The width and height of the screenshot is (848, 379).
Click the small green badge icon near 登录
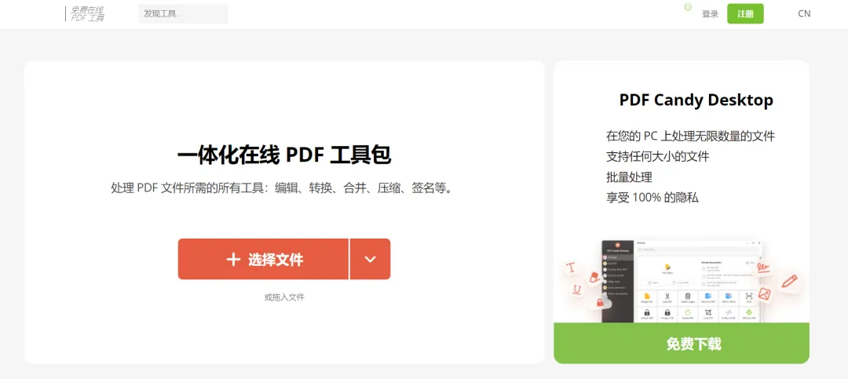pyautogui.click(x=688, y=7)
